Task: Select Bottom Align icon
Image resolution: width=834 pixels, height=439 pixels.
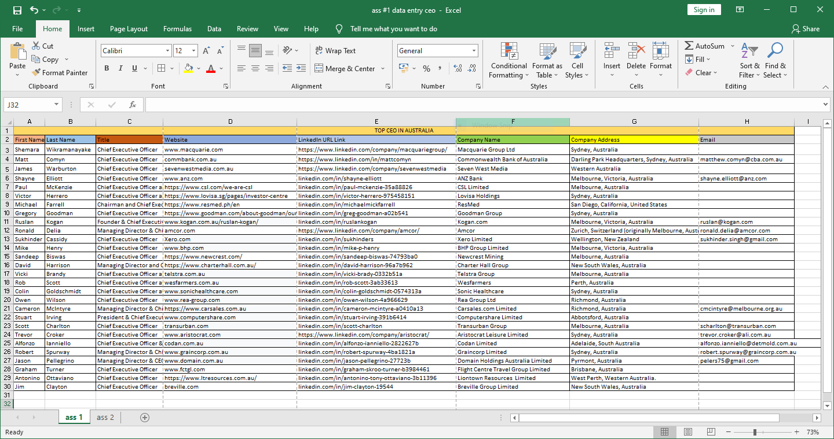Action: [269, 51]
